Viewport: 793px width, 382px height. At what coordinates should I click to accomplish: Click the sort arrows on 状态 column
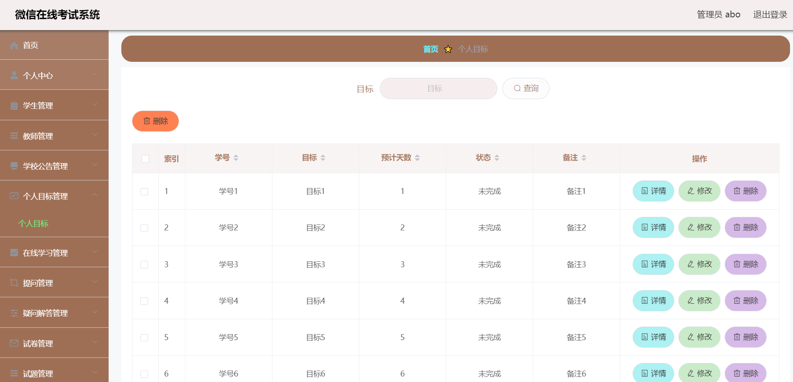click(x=497, y=158)
